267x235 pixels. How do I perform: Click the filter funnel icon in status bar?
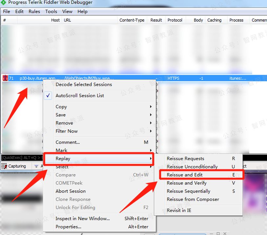pyautogui.click(x=36, y=166)
